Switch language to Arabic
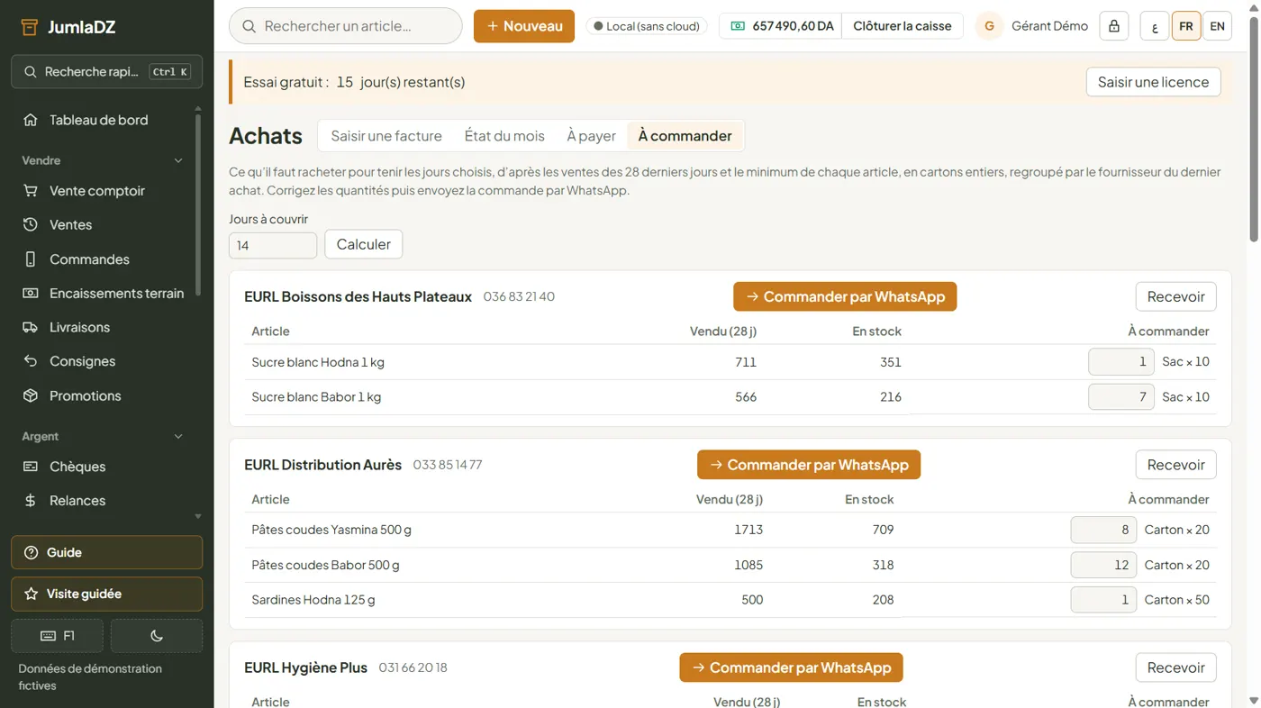Image resolution: width=1261 pixels, height=708 pixels. (x=1155, y=26)
